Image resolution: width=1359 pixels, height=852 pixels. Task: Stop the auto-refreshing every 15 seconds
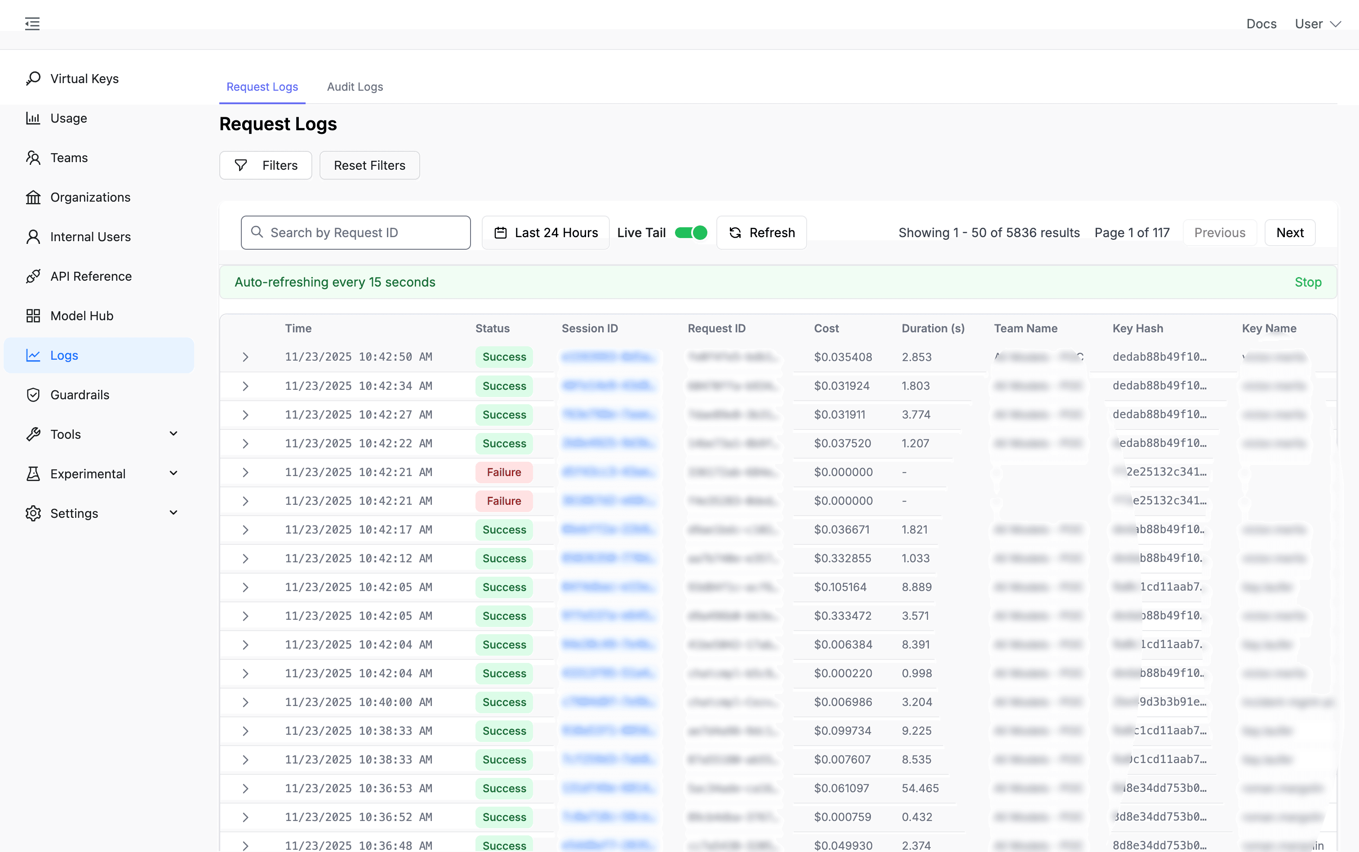click(1307, 282)
